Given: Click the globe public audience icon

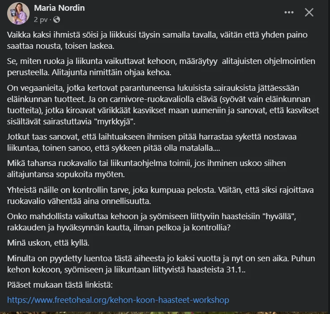Looking at the screenshot, I should 57,20.
